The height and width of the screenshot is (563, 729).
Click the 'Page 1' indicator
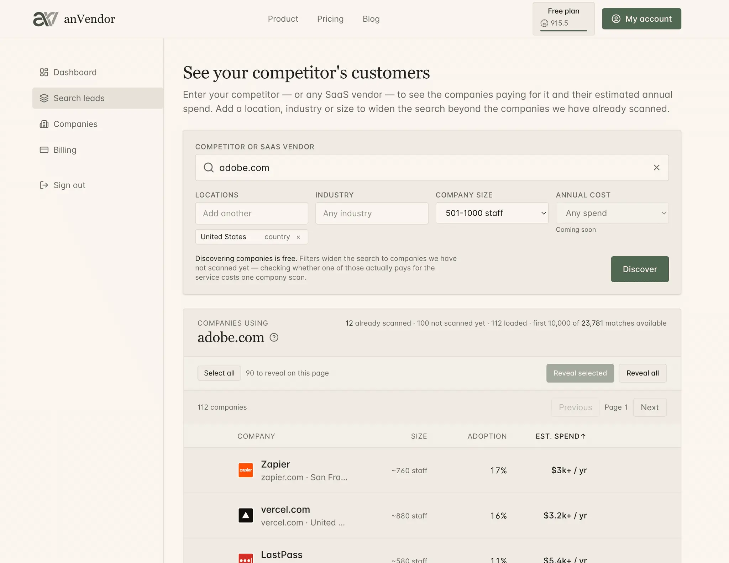click(x=616, y=407)
